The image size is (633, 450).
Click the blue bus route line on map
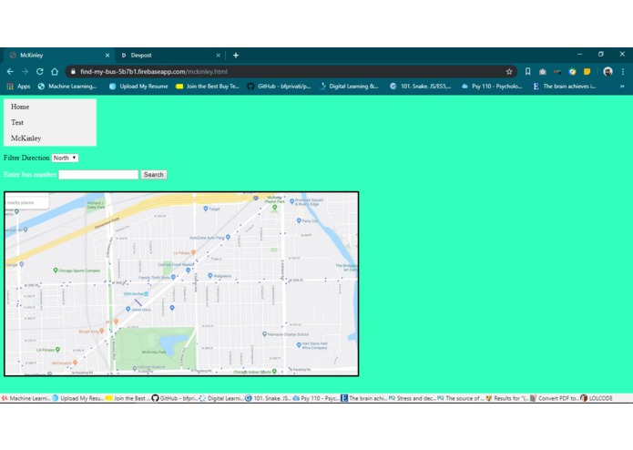coord(138,302)
